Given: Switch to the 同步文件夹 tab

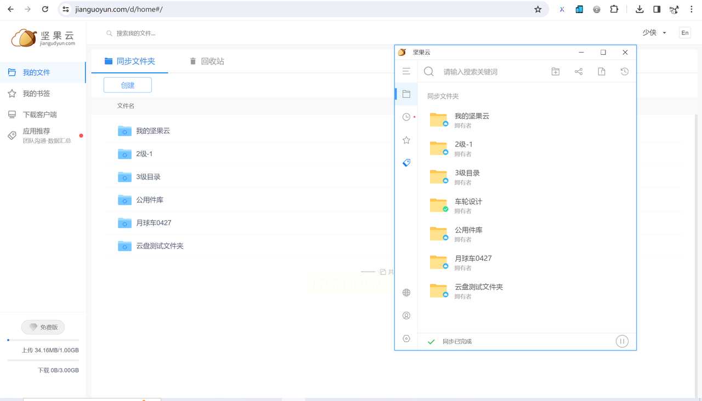Looking at the screenshot, I should click(130, 61).
